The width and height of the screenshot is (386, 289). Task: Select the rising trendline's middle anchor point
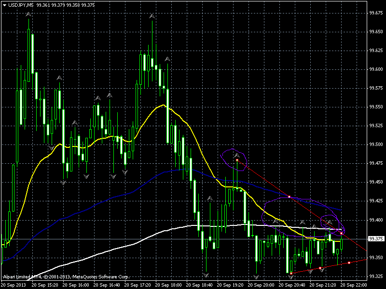click(x=320, y=268)
